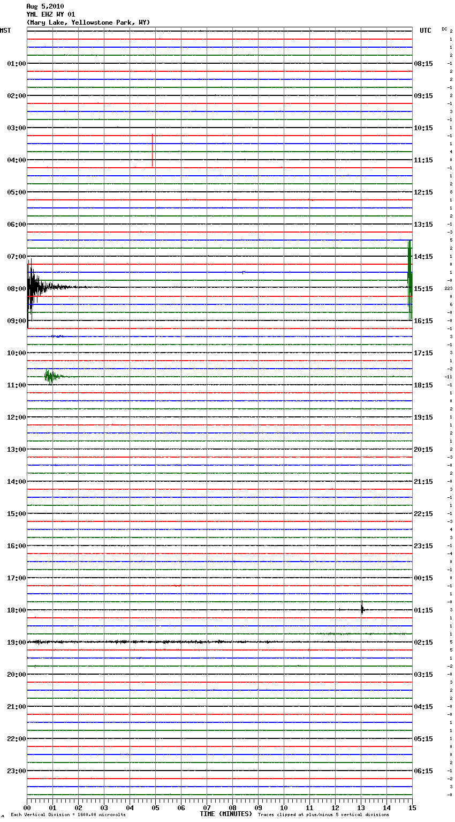Click the 'UTC' column header
The height and width of the screenshot is (822, 455).
click(x=426, y=31)
